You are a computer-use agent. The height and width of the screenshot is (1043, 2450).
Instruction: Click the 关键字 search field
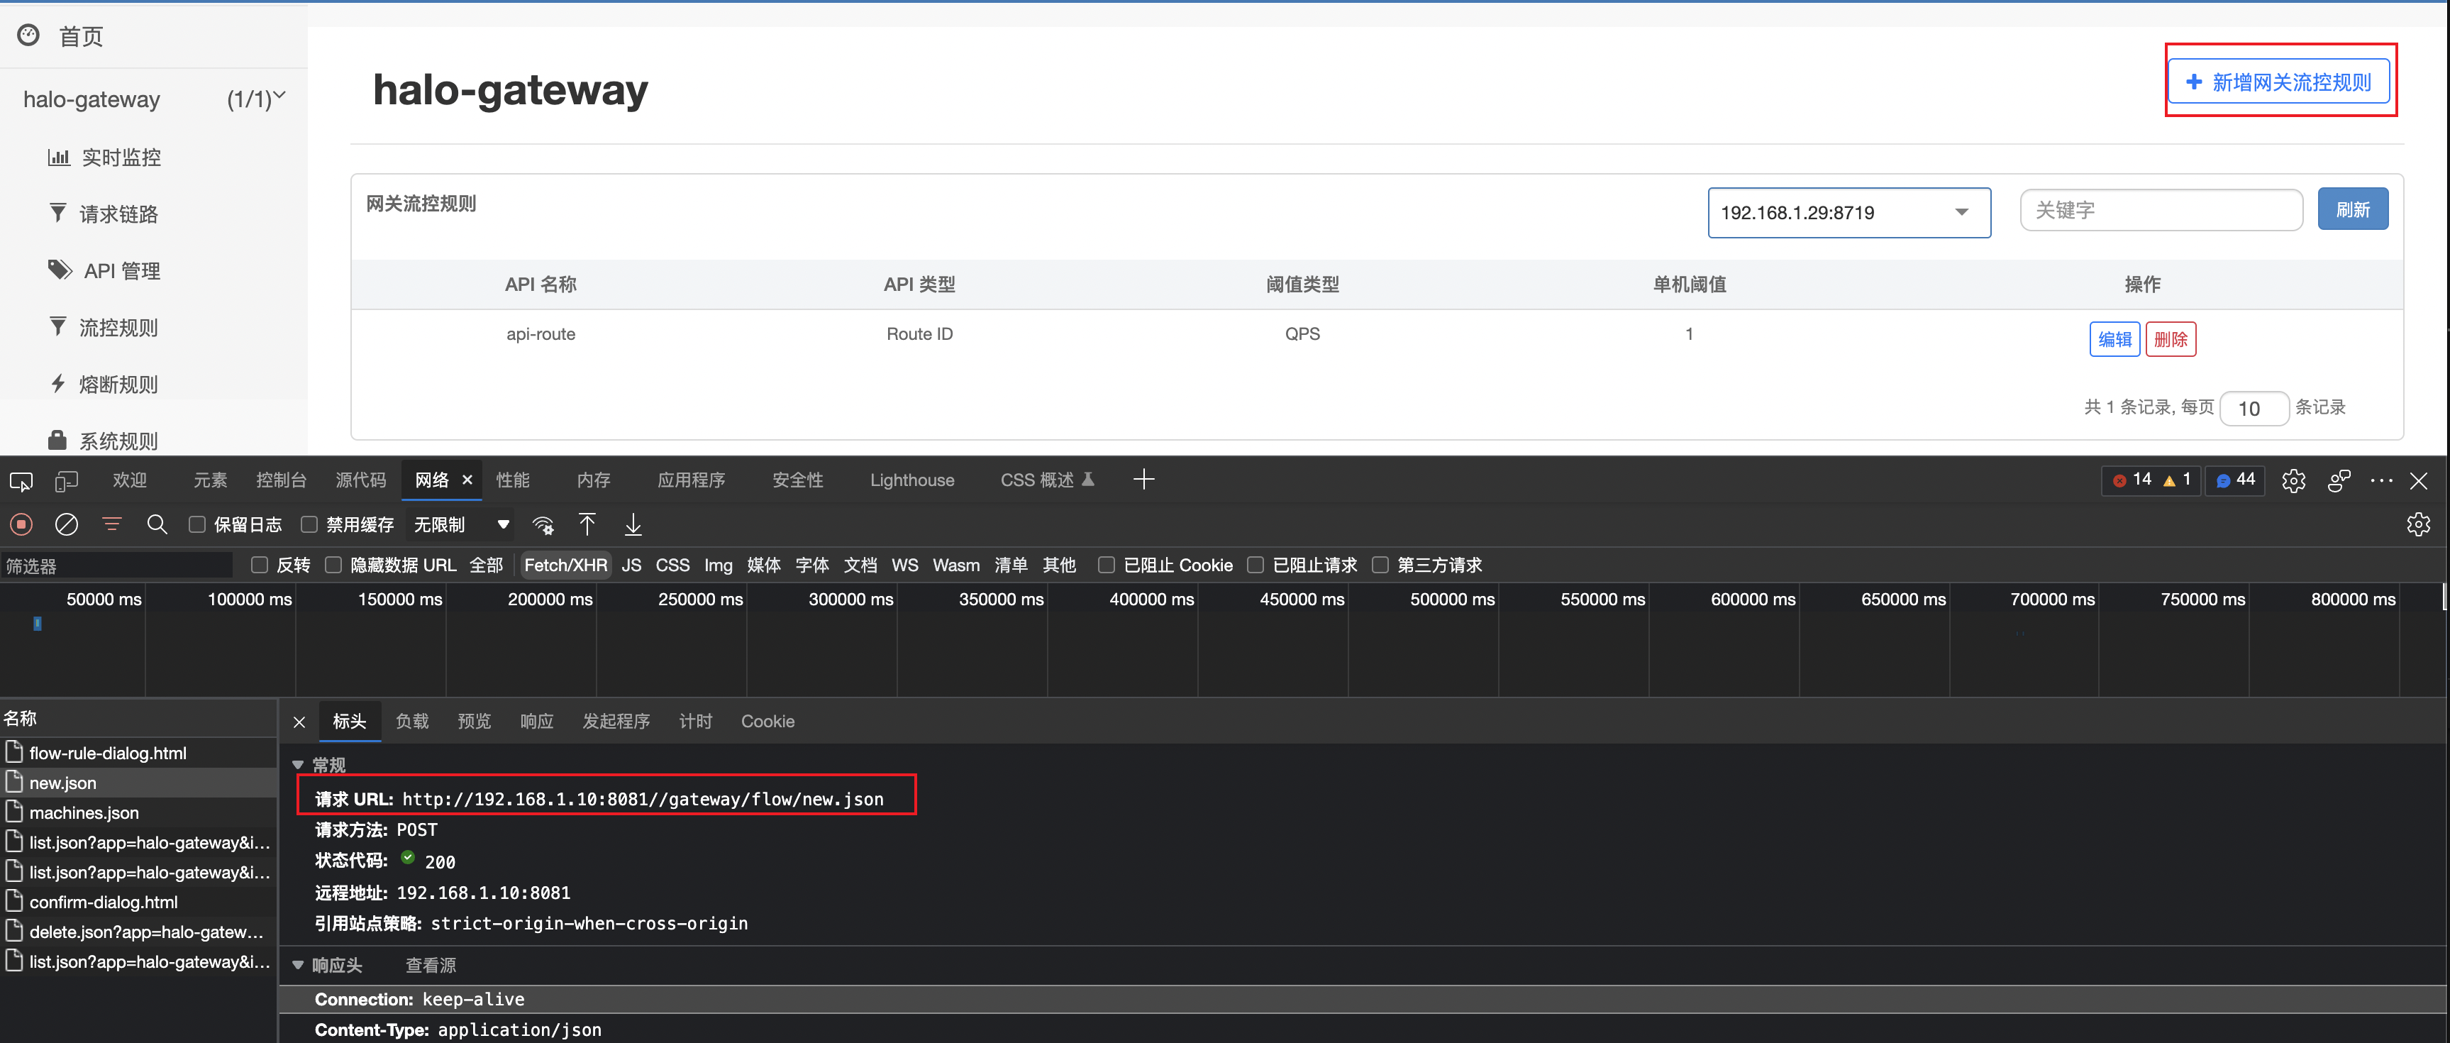coord(2161,209)
